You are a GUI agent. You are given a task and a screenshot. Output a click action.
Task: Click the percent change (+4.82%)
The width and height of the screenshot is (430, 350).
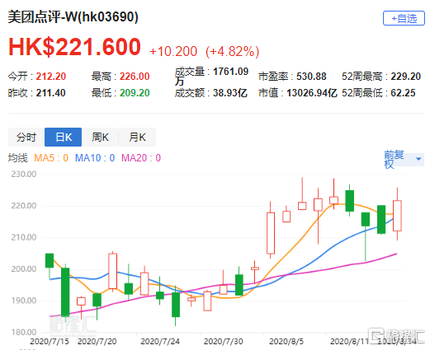(x=233, y=51)
